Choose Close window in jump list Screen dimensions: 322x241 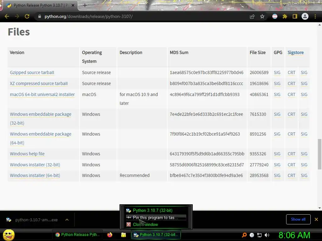(x=156, y=224)
